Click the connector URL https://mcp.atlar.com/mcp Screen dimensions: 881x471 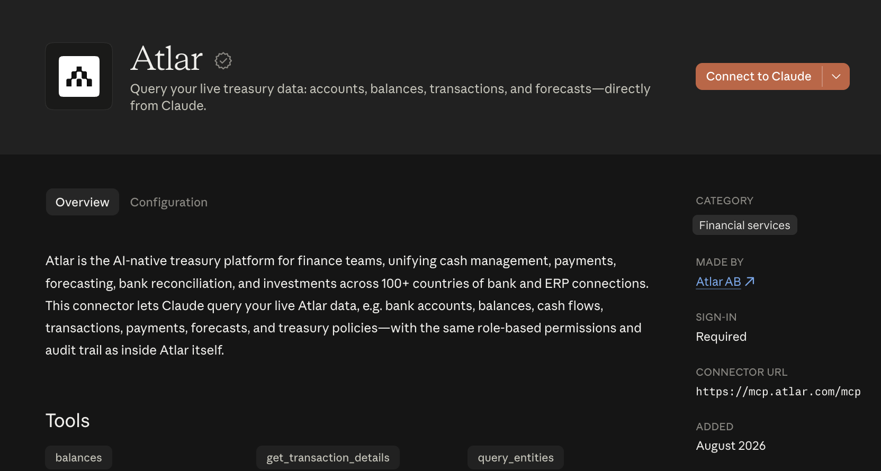(x=778, y=392)
